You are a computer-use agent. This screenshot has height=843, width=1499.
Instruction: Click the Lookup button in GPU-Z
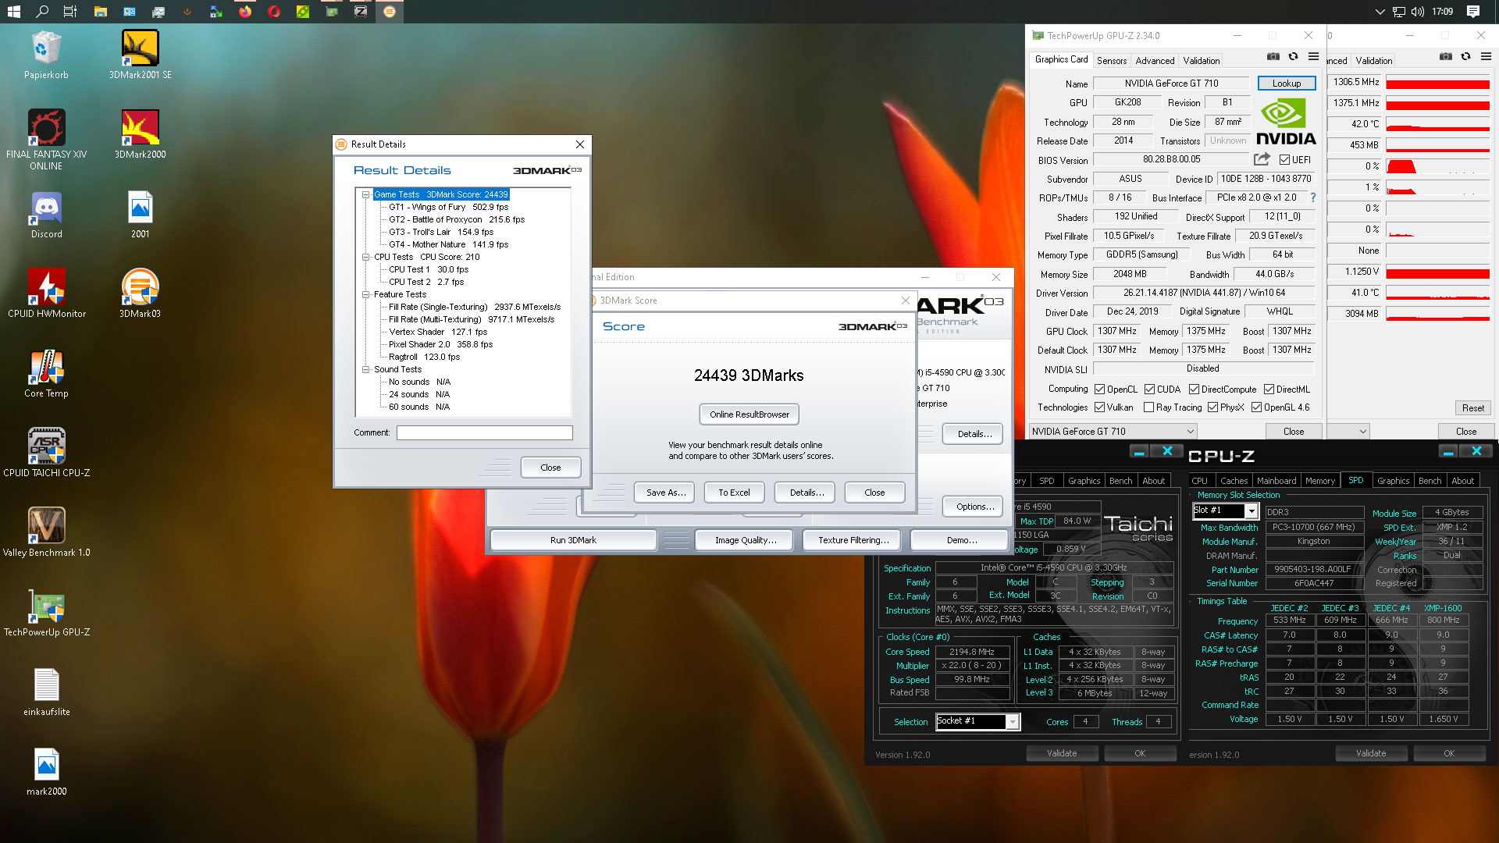click(x=1287, y=84)
